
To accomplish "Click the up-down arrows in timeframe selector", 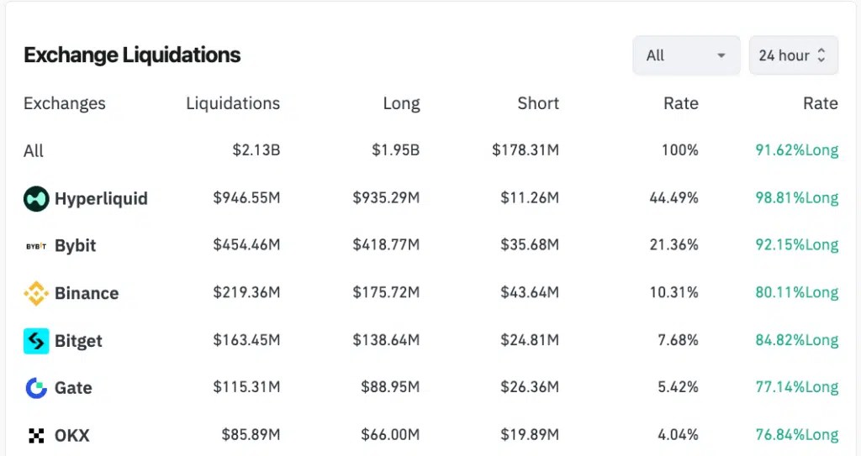I will coord(821,55).
